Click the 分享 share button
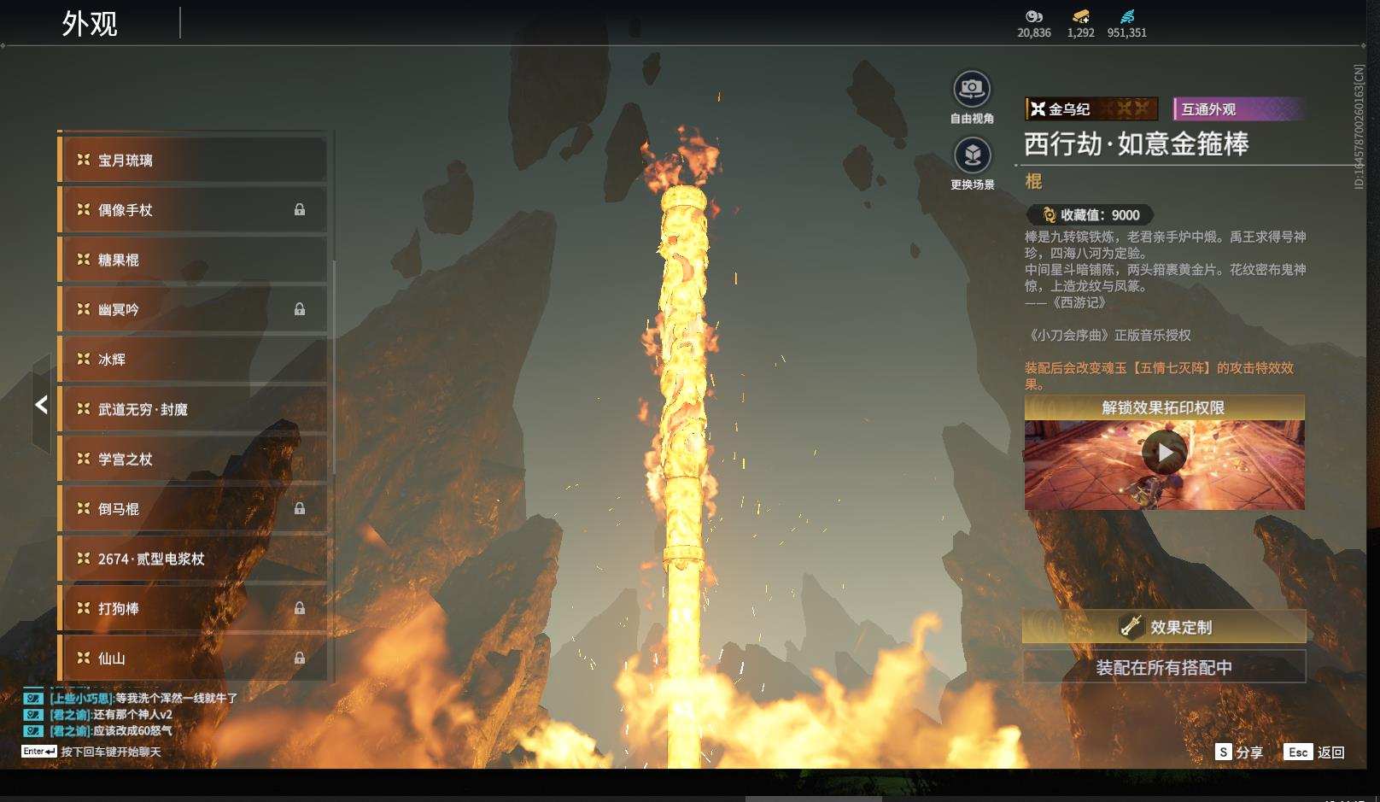 point(1239,752)
